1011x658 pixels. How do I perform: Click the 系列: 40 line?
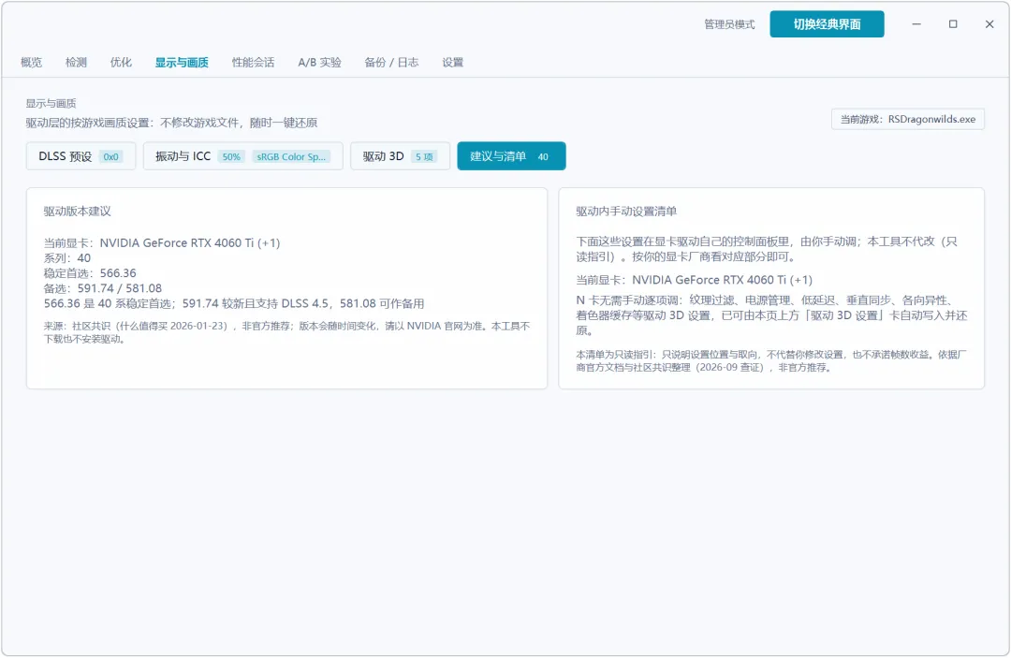pos(67,257)
